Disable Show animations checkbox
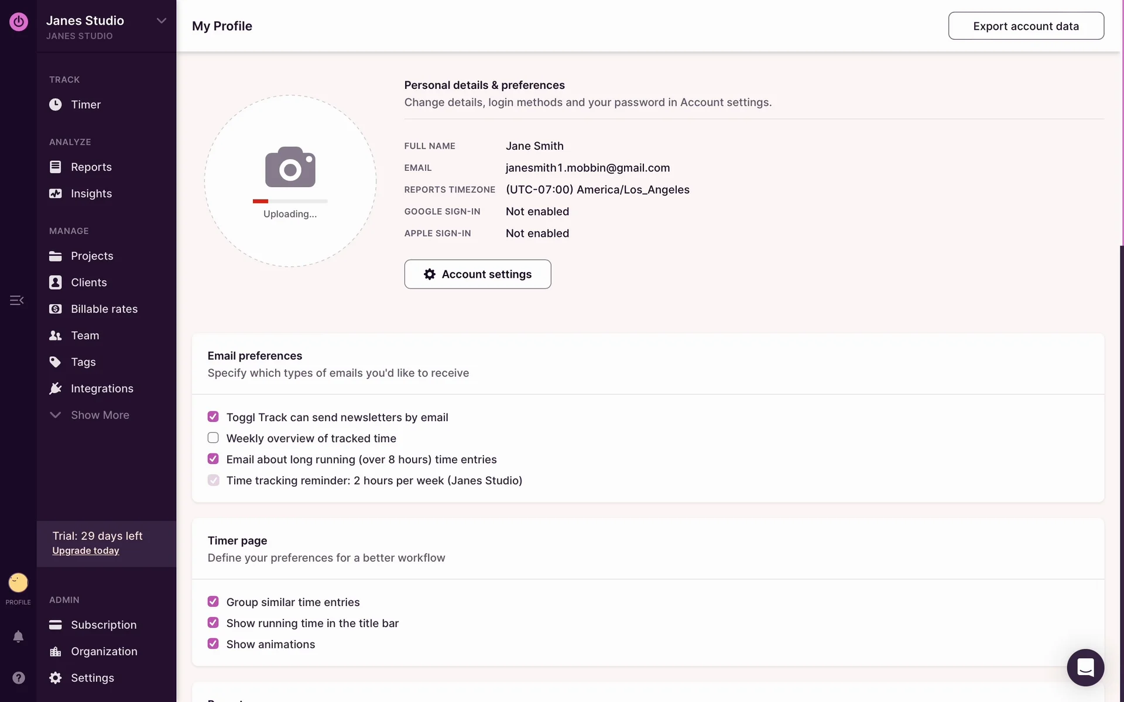Screen dimensions: 1124x702 coord(213,643)
